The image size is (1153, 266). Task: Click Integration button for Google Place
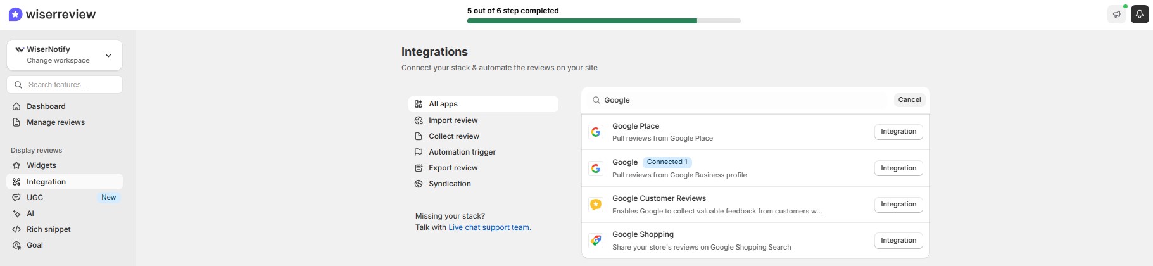point(898,132)
